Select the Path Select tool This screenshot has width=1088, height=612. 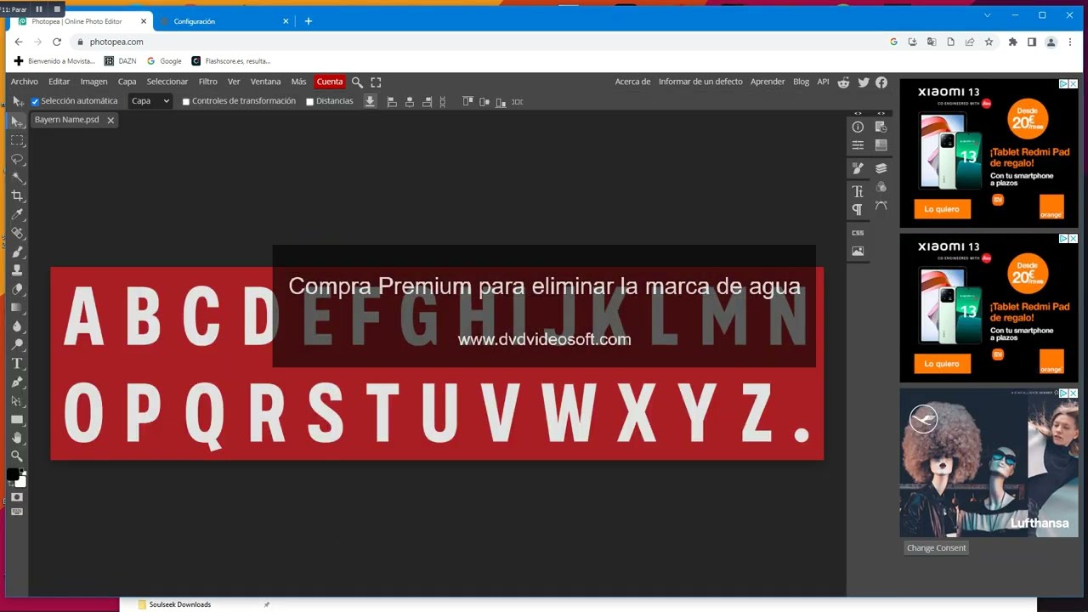pyautogui.click(x=17, y=401)
